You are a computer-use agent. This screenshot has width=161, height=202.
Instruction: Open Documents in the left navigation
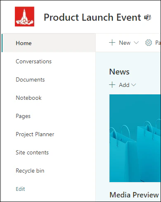coord(30,79)
